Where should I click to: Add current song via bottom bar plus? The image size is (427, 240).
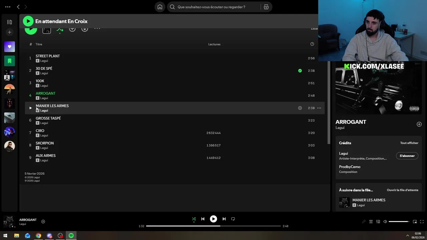click(43, 221)
